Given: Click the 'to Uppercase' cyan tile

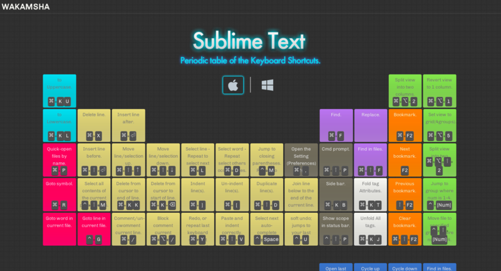Looking at the screenshot, I should click(x=59, y=91).
